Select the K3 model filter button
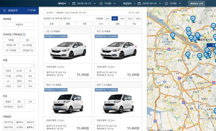The image size is (216, 131). (x=8, y=81)
